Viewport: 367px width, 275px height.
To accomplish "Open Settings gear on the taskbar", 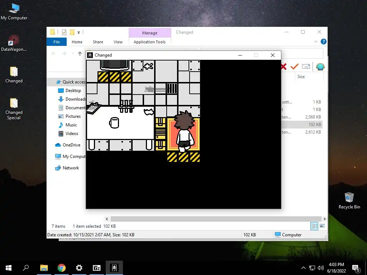I will pos(79,268).
